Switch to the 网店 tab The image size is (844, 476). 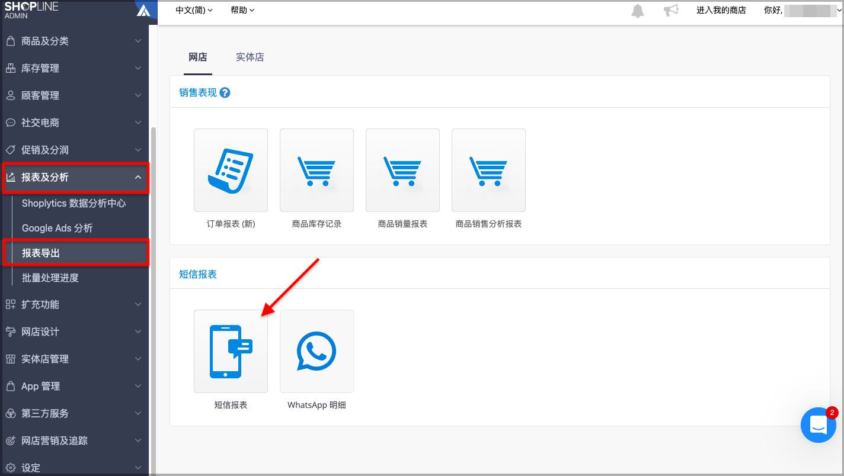tap(198, 57)
